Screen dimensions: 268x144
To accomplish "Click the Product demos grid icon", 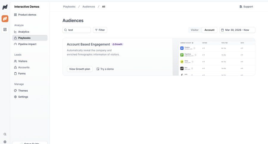I will tap(15, 15).
